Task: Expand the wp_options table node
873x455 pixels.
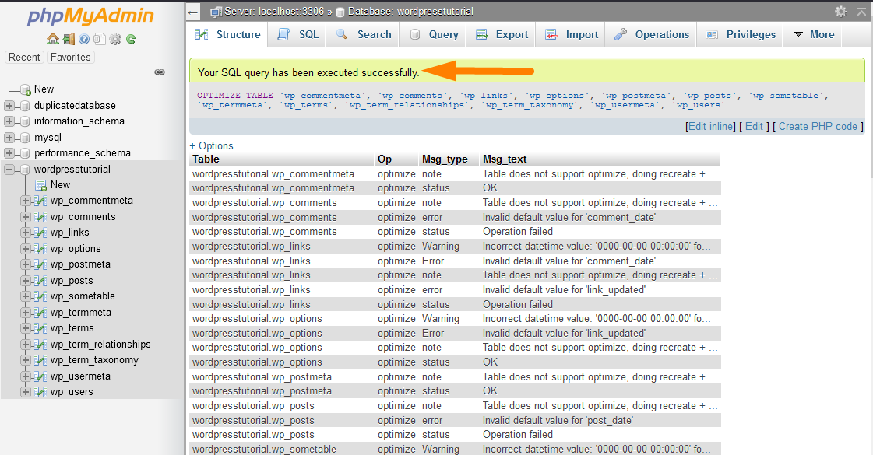Action: click(x=25, y=249)
